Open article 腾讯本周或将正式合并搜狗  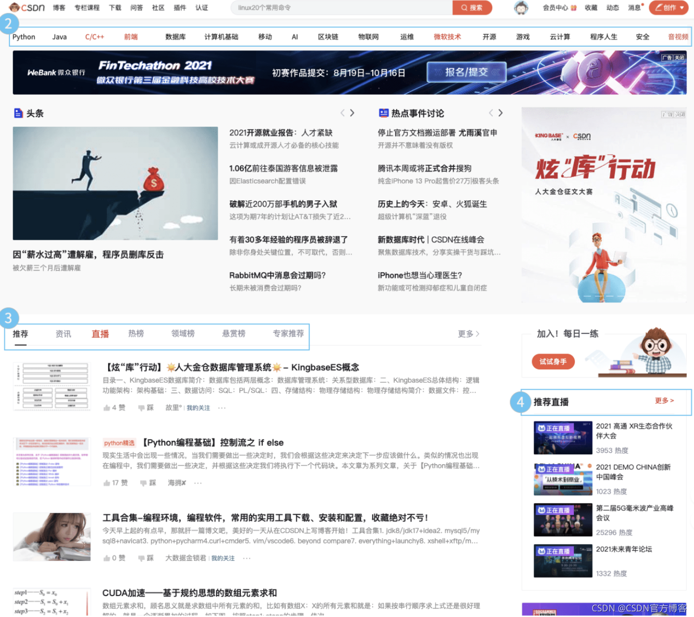424,168
